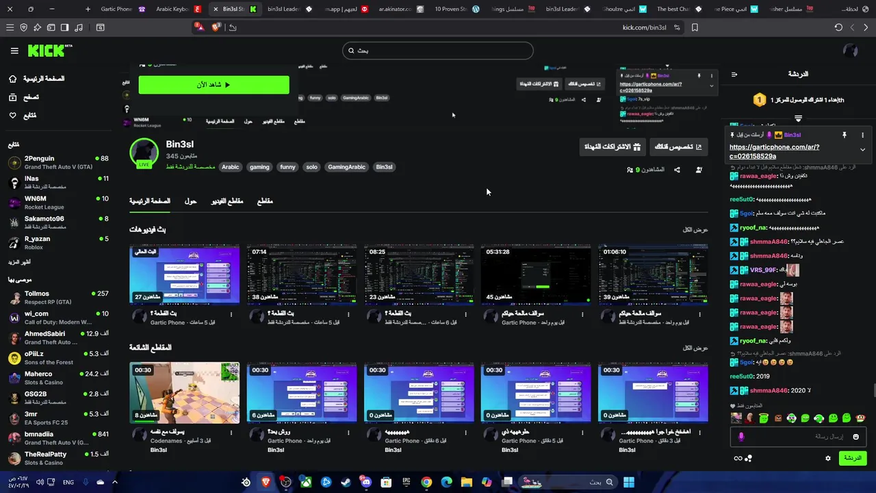Click the Windows taskbar search box
This screenshot has height=493, width=876.
[567, 482]
